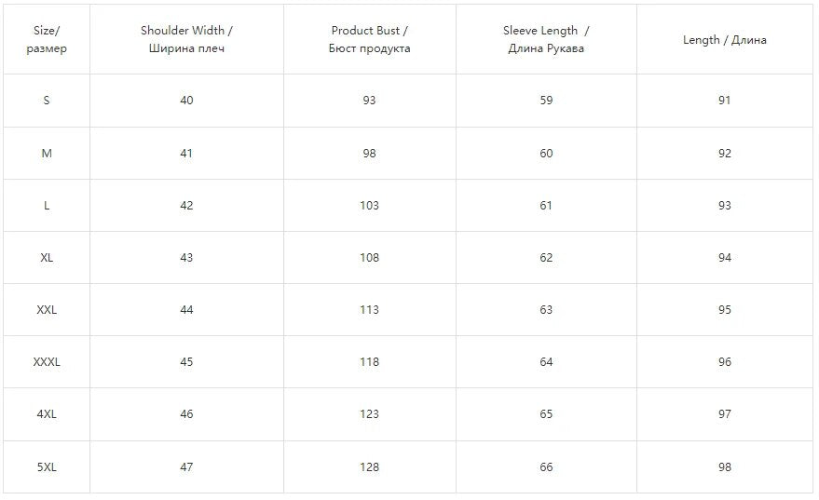Click bust value 113 for XXL
Image resolution: width=819 pixels, height=500 pixels.
pyautogui.click(x=369, y=310)
